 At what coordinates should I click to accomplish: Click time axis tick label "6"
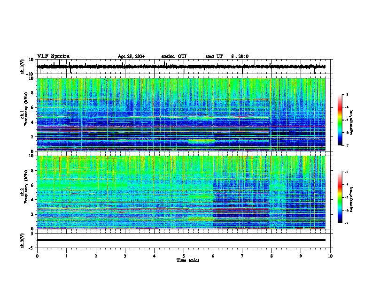pyautogui.click(x=213, y=256)
